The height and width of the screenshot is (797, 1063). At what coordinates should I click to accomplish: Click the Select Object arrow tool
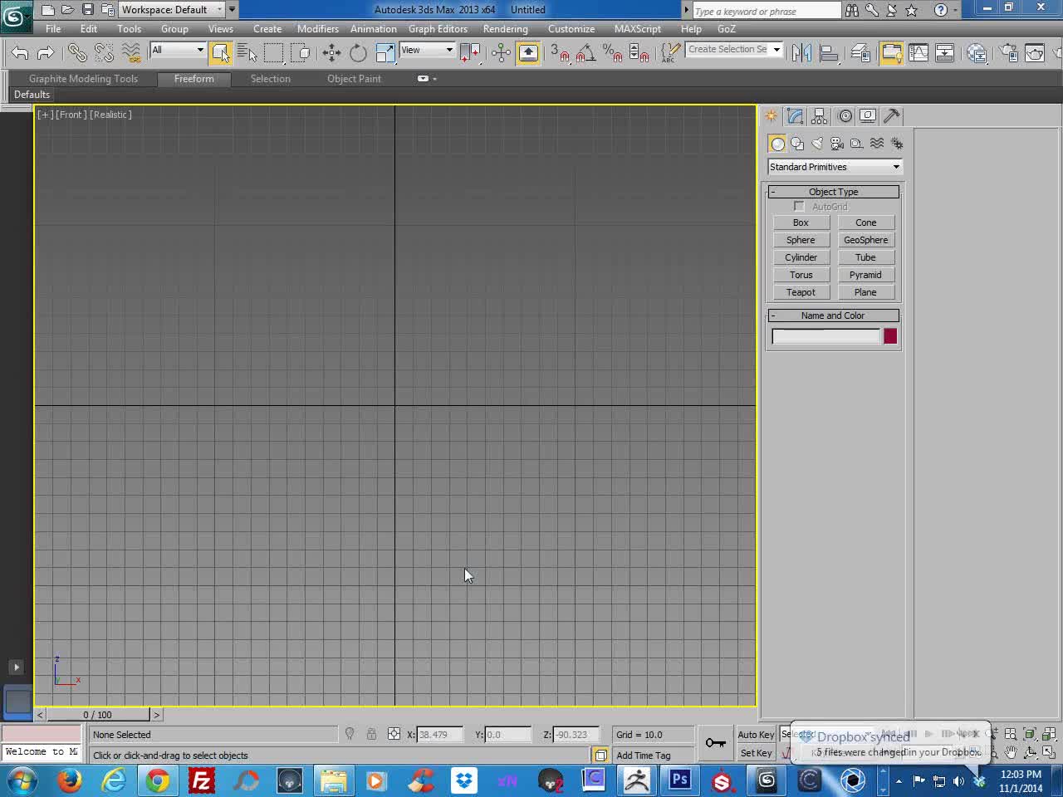point(221,53)
